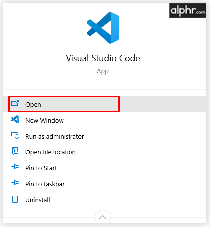This screenshot has height=227, width=210.
Task: Click the shield icon for Run as administrator
Action: 15,136
